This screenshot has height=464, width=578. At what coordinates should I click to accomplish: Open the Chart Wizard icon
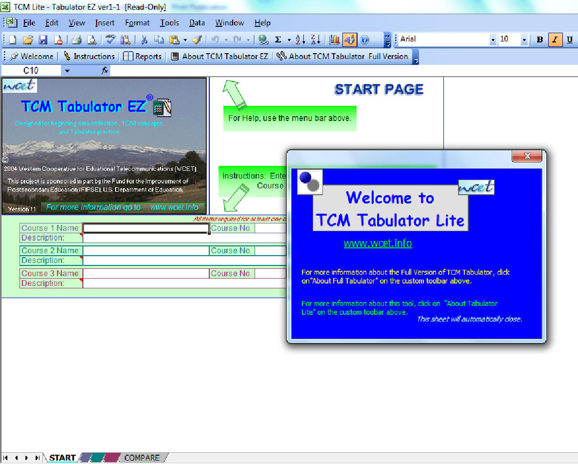coord(334,40)
